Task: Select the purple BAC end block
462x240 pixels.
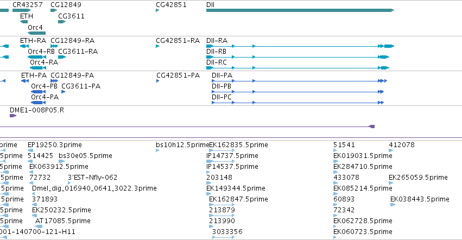Action: click(x=372, y=127)
